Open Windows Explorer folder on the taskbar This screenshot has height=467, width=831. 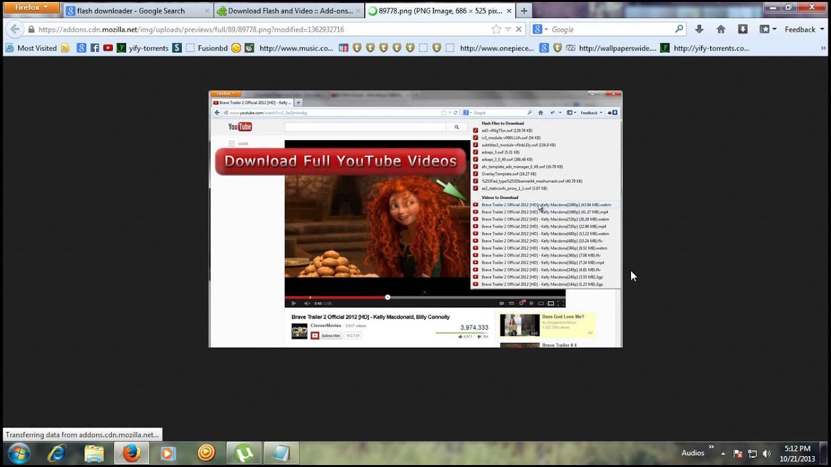94,453
